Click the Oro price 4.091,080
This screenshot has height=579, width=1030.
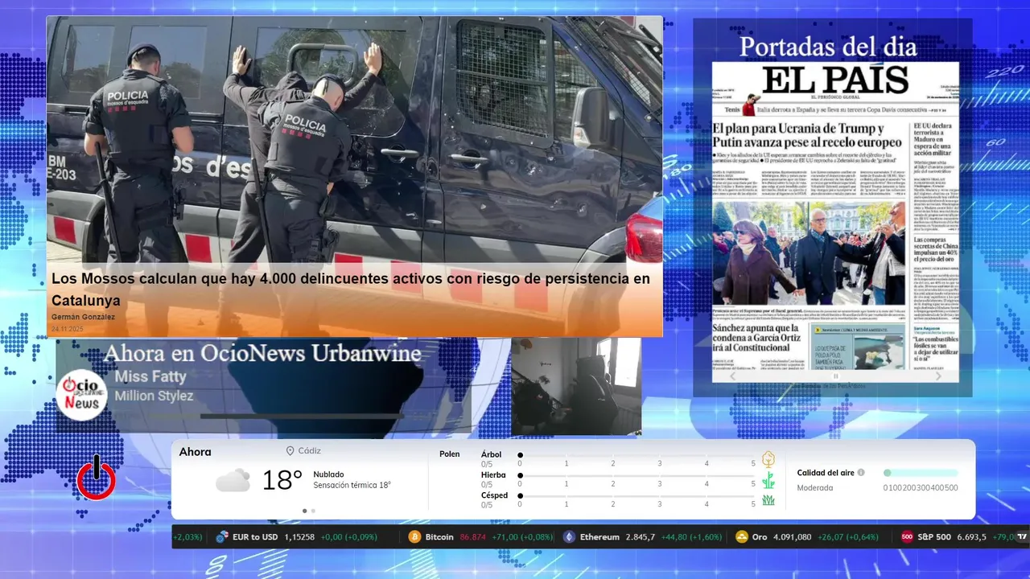click(792, 536)
